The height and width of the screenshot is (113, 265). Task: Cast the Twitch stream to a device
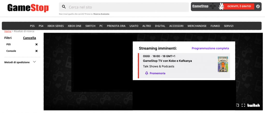coord(237,105)
